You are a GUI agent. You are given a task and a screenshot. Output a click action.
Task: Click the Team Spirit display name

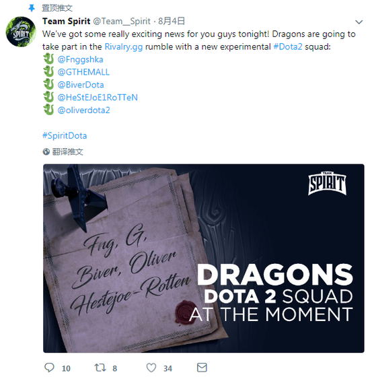pos(67,21)
